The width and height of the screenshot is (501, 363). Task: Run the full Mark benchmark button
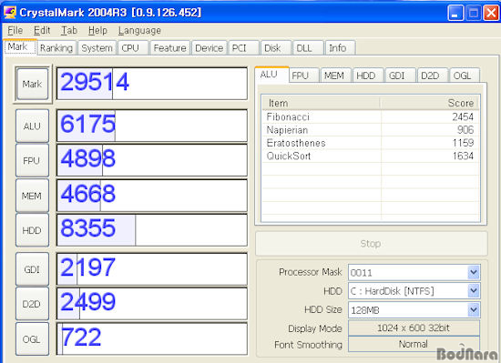point(32,85)
